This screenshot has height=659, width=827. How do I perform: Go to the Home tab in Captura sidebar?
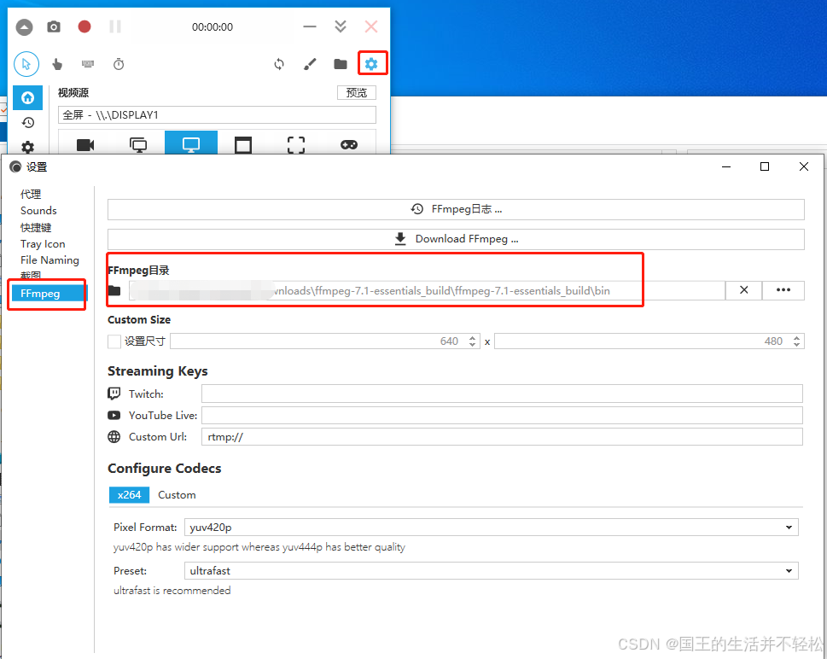[x=28, y=97]
